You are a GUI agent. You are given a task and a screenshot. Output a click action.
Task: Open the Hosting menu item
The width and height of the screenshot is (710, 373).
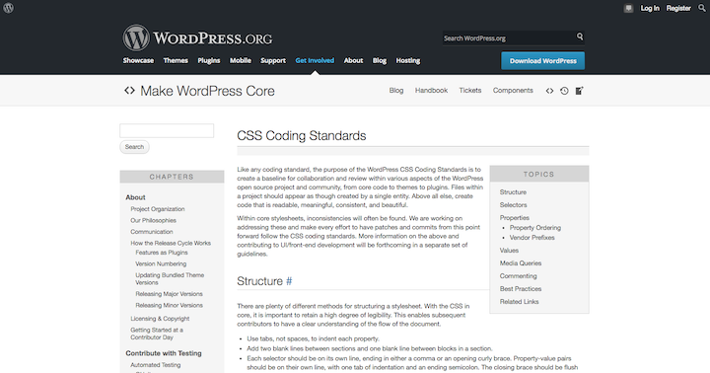click(408, 61)
